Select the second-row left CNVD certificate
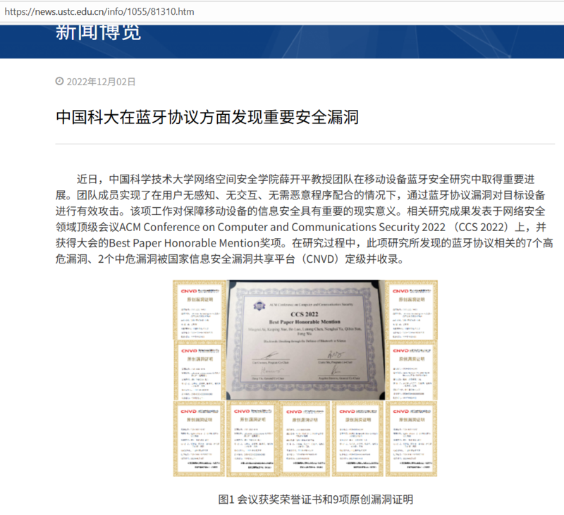564x515 pixels. (198, 370)
